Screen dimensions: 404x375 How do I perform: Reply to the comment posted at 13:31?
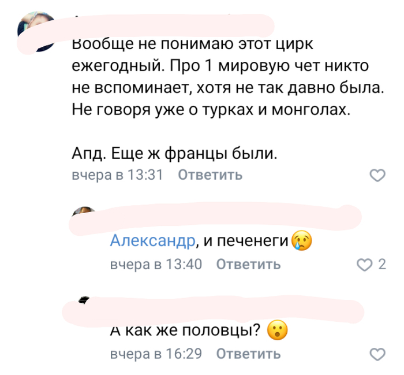tap(210, 175)
